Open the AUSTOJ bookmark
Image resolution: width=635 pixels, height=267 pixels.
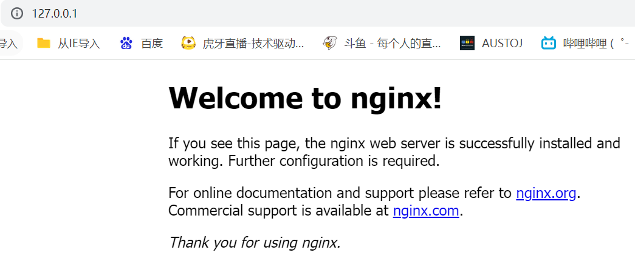point(502,43)
